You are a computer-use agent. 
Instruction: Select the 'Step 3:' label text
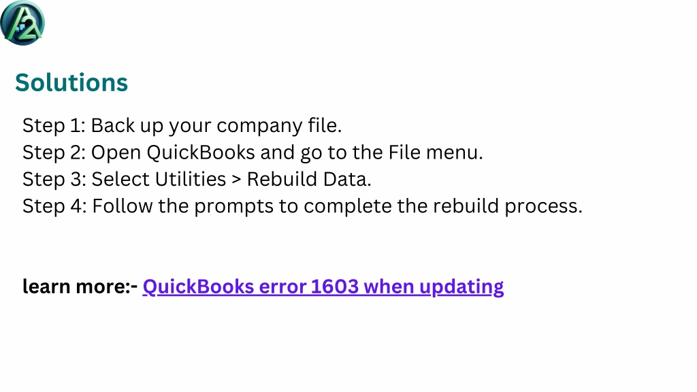pos(54,179)
